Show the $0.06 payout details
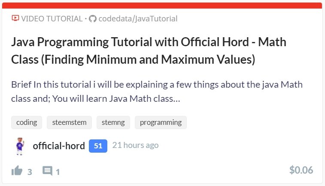Screen dimensions: 325x186 [301, 170]
